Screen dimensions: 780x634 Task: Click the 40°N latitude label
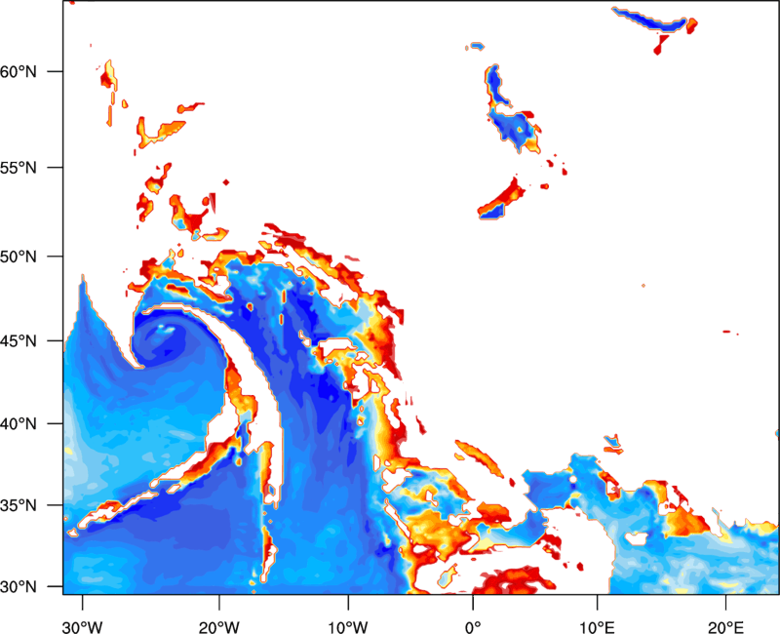click(x=19, y=424)
